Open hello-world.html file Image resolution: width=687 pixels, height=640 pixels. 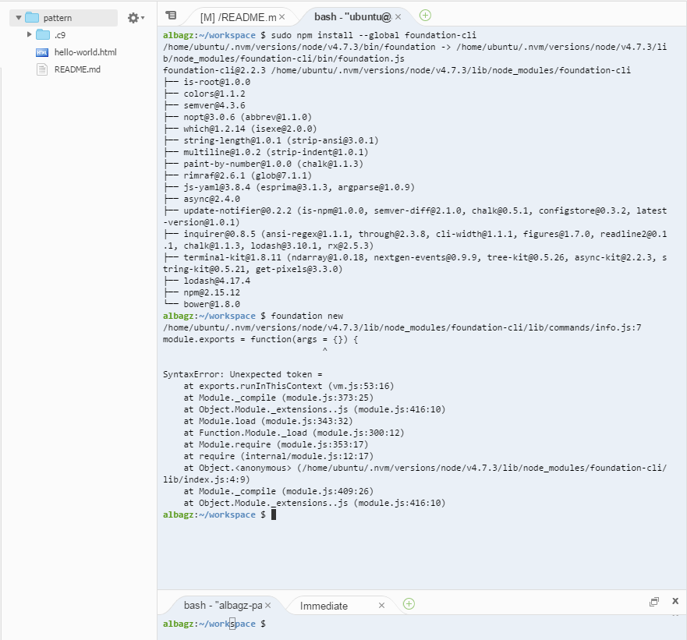click(86, 52)
